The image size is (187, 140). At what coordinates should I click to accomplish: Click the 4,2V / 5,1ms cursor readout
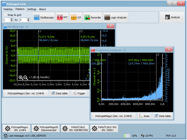88,37
